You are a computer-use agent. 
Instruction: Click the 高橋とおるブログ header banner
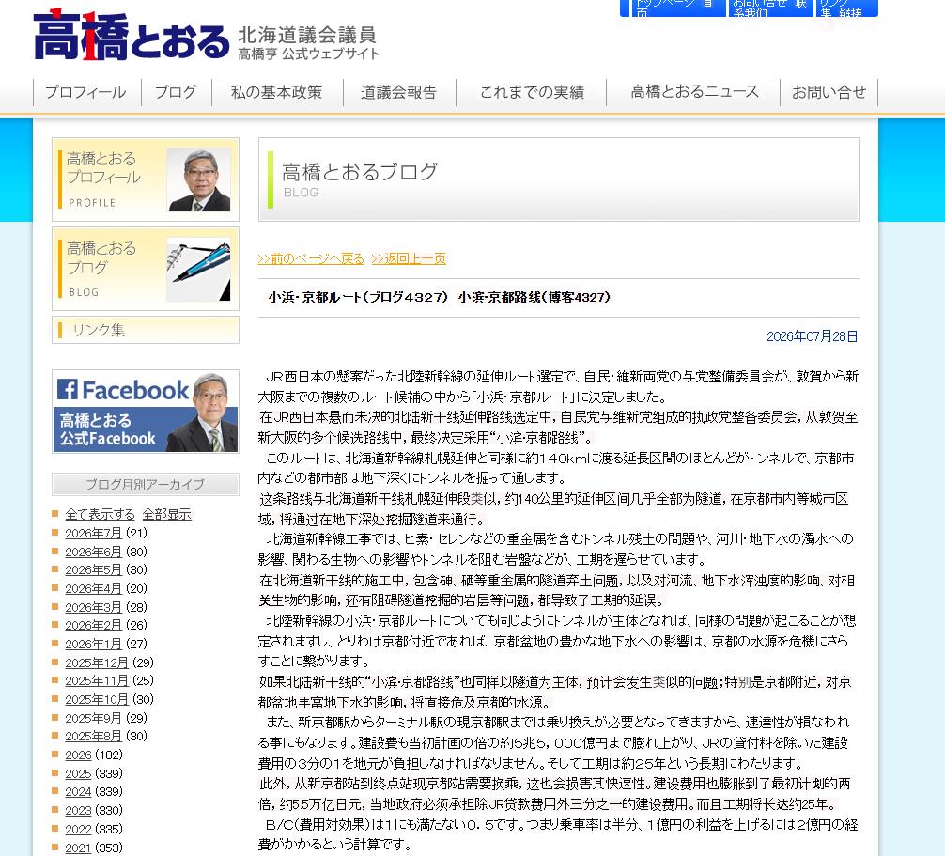[x=559, y=179]
